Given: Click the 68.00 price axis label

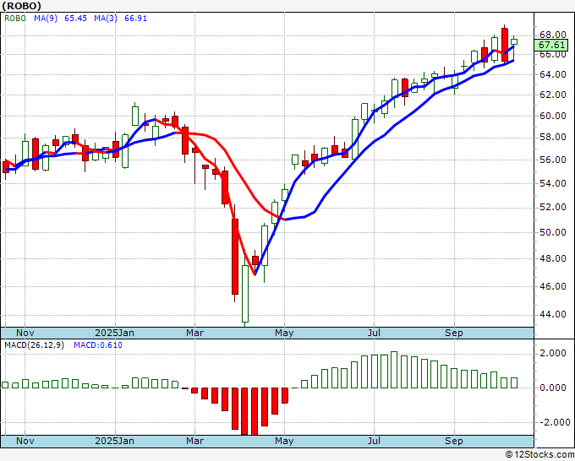Looking at the screenshot, I should (553, 35).
